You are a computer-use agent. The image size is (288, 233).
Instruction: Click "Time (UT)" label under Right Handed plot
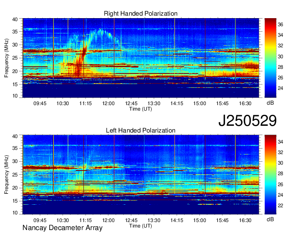141,109
